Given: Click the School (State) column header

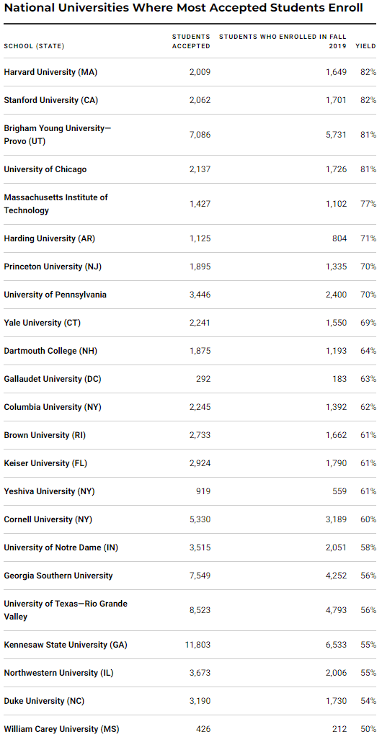Looking at the screenshot, I should click(34, 46).
